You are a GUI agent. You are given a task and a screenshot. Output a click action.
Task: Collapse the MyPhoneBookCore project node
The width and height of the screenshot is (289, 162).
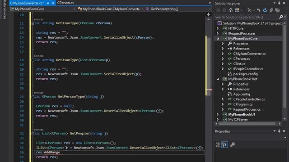(218, 39)
